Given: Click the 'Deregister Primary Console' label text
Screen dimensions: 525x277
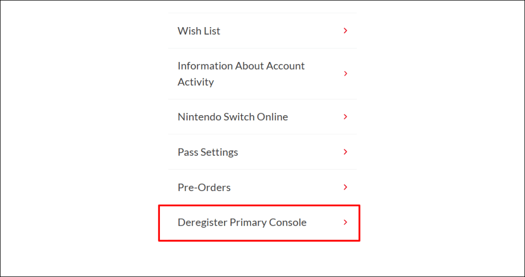Looking at the screenshot, I should click(242, 223).
